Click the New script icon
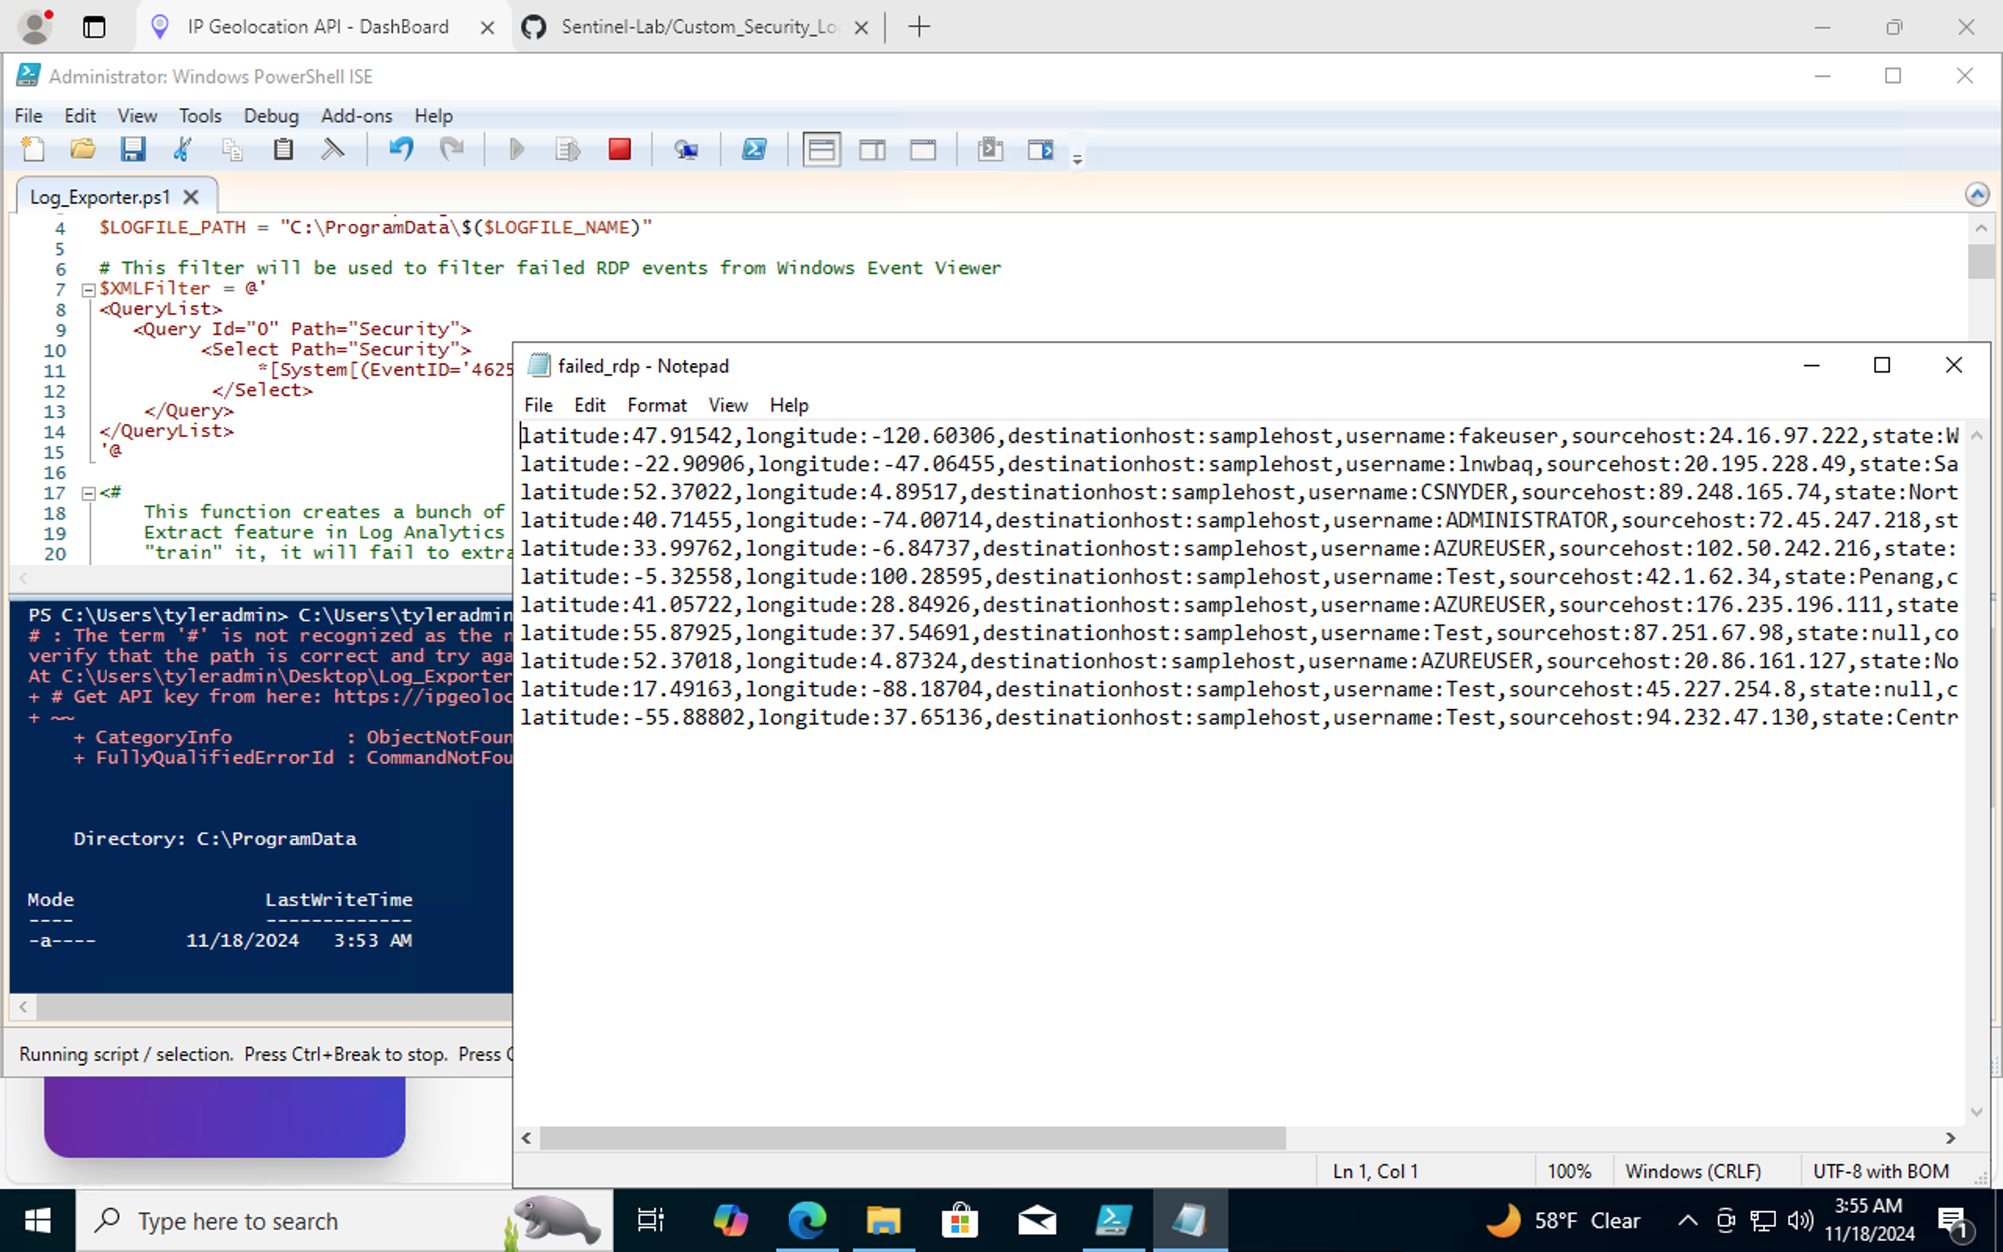This screenshot has width=2003, height=1252. pyautogui.click(x=33, y=150)
